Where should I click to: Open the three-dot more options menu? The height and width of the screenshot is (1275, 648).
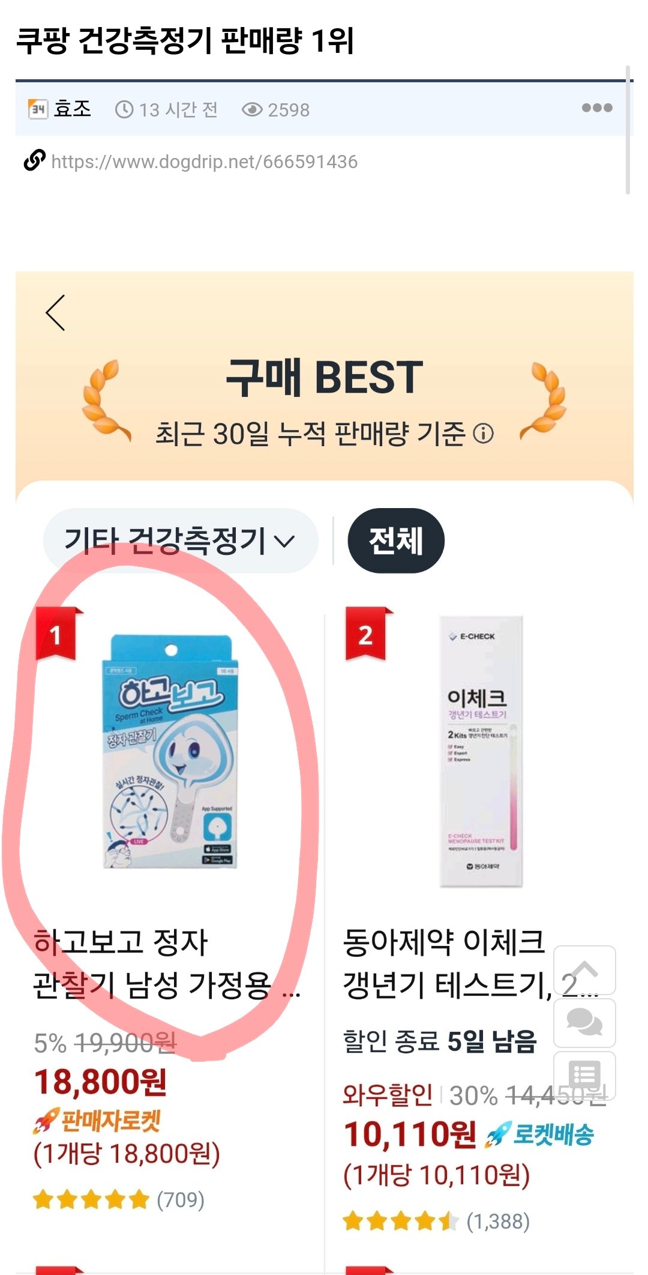click(x=597, y=108)
